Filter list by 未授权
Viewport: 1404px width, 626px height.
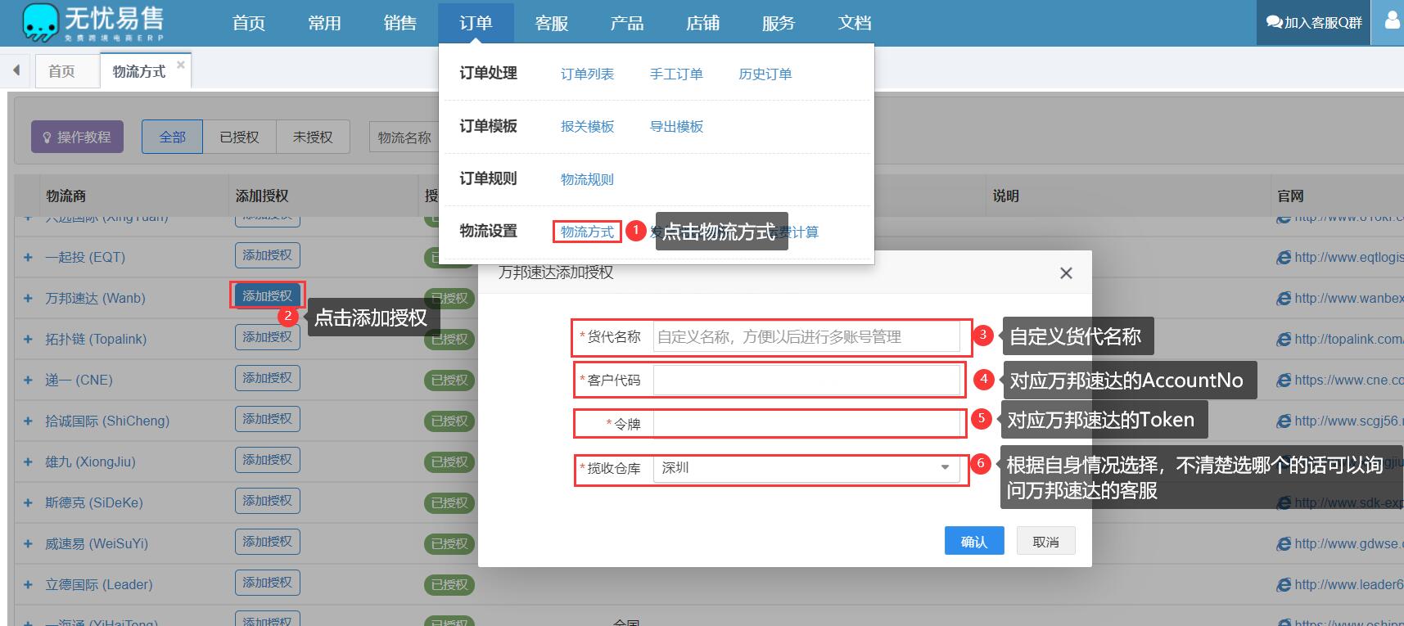point(313,137)
